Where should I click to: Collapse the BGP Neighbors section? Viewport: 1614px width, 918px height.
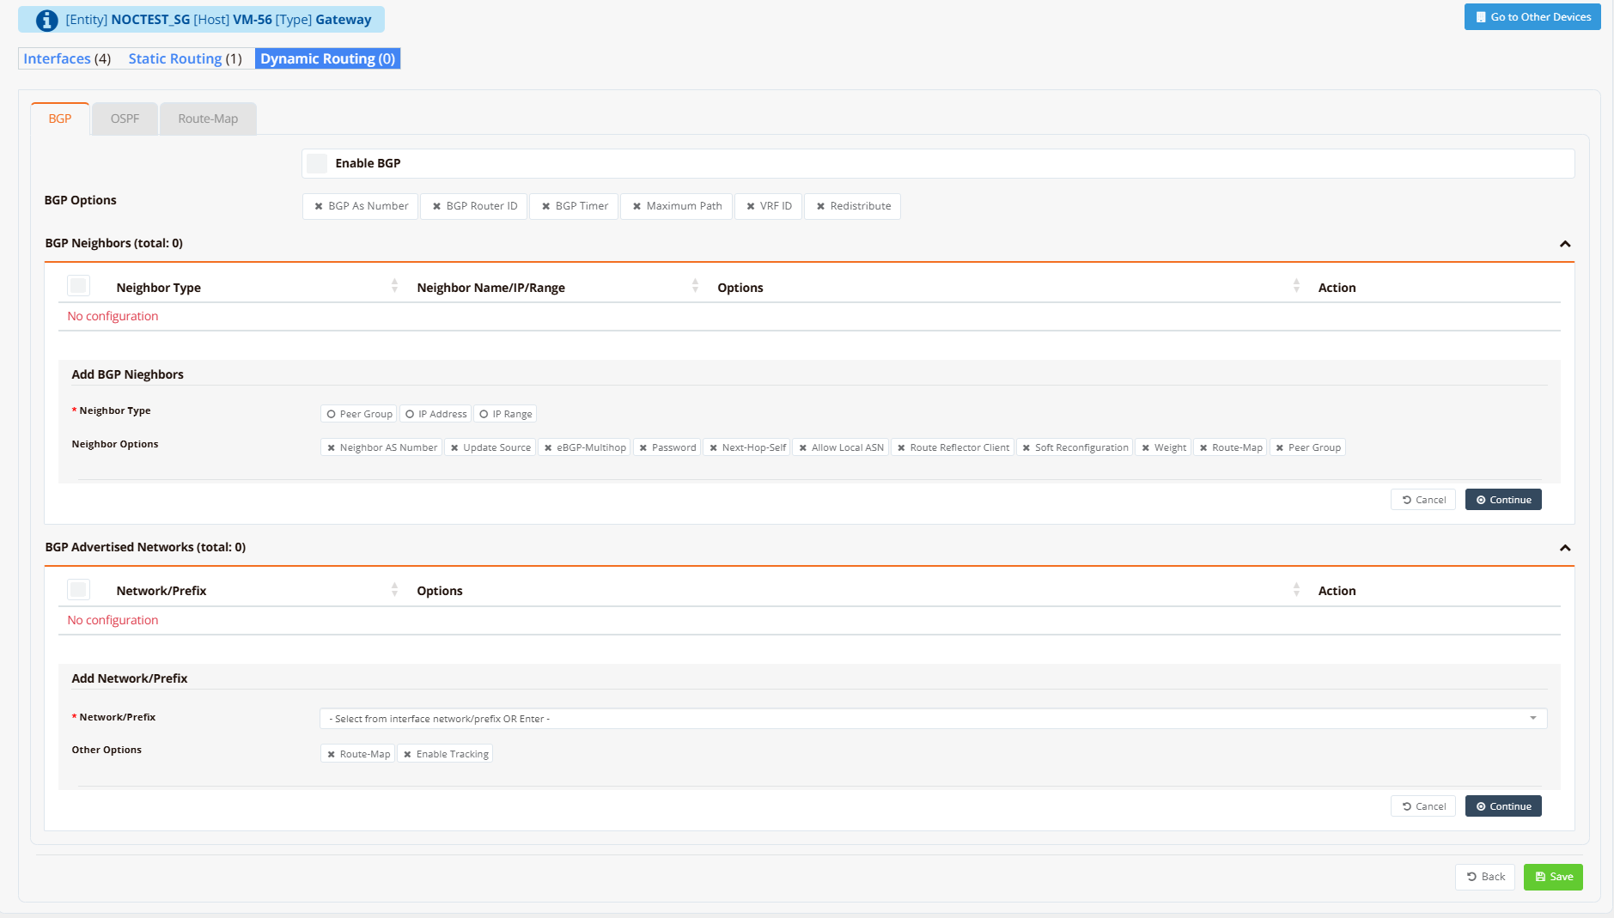tap(1565, 244)
